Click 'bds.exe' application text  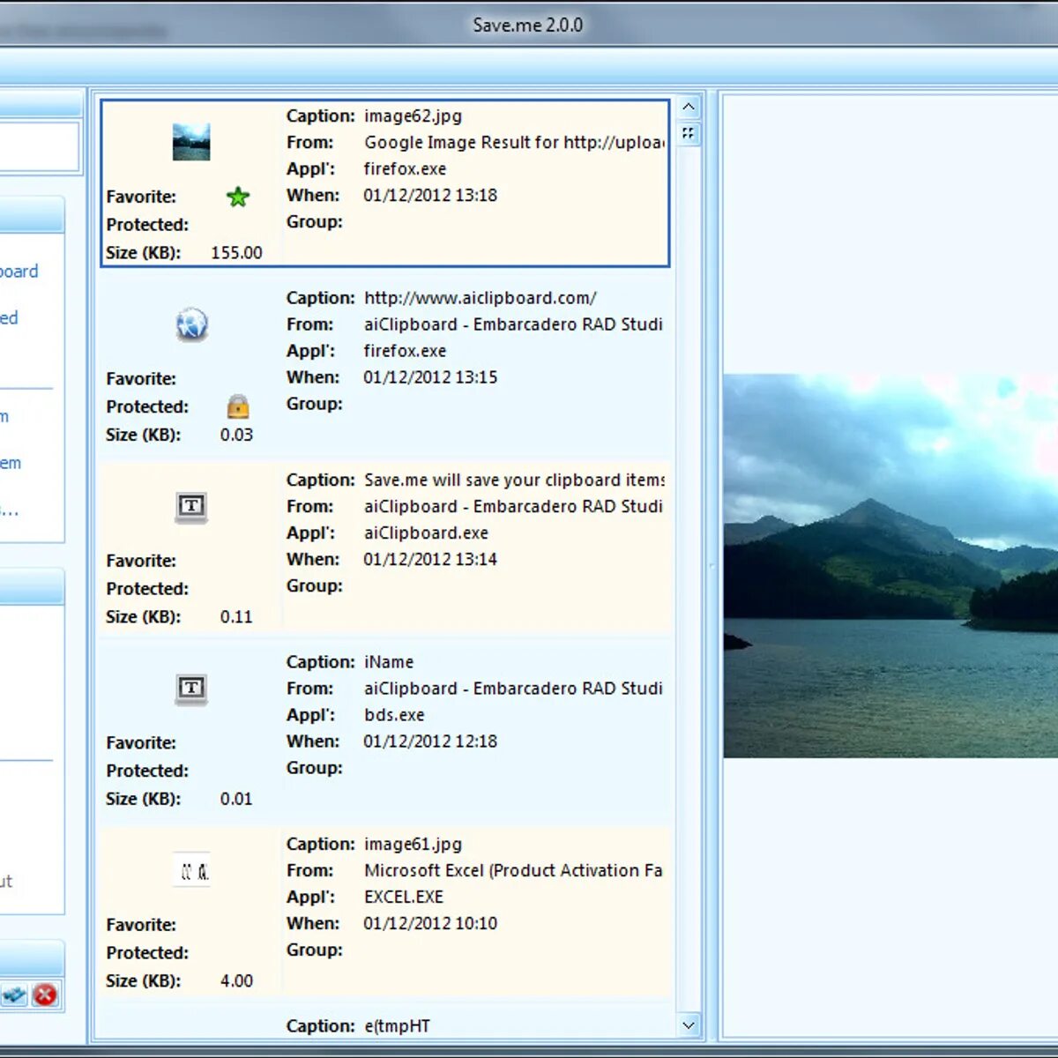pos(394,715)
